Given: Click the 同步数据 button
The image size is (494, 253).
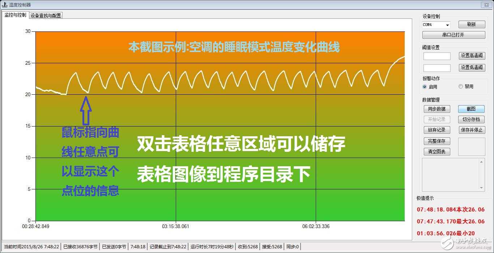Looking at the screenshot, I should coord(437,109).
